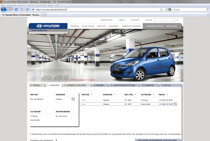Switch to the 6. ZUBEHÖR tab
This screenshot has width=210, height=141.
pyautogui.click(x=150, y=85)
